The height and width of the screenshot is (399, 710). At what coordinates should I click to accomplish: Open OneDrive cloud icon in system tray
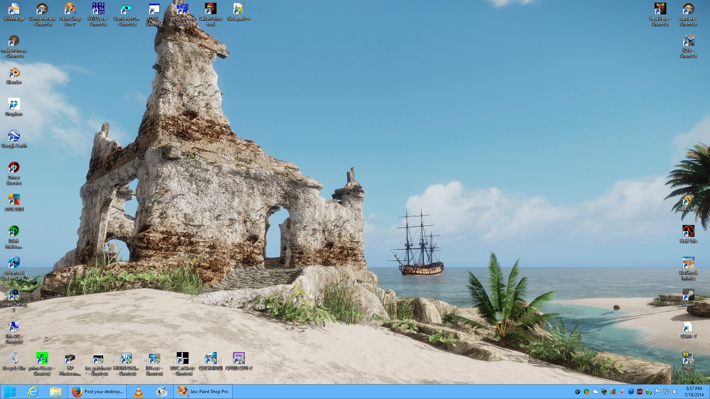coord(595,392)
